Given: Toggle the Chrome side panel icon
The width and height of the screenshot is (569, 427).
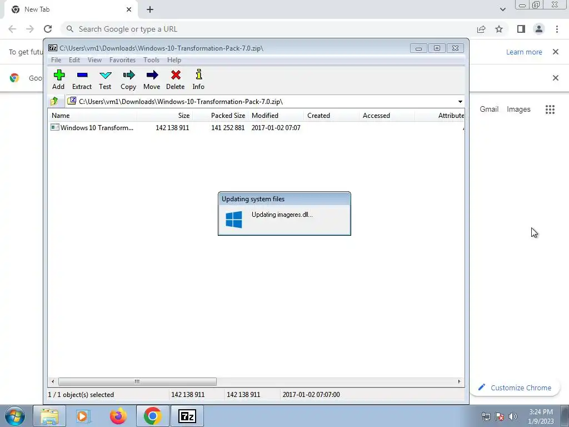Looking at the screenshot, I should (x=521, y=29).
